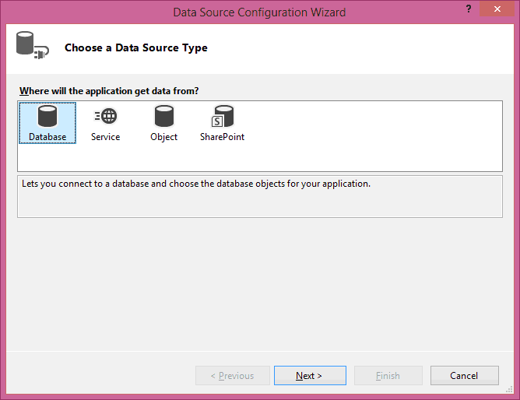The image size is (520, 400).
Task: Select the Database cylinder icon
Action: point(47,117)
